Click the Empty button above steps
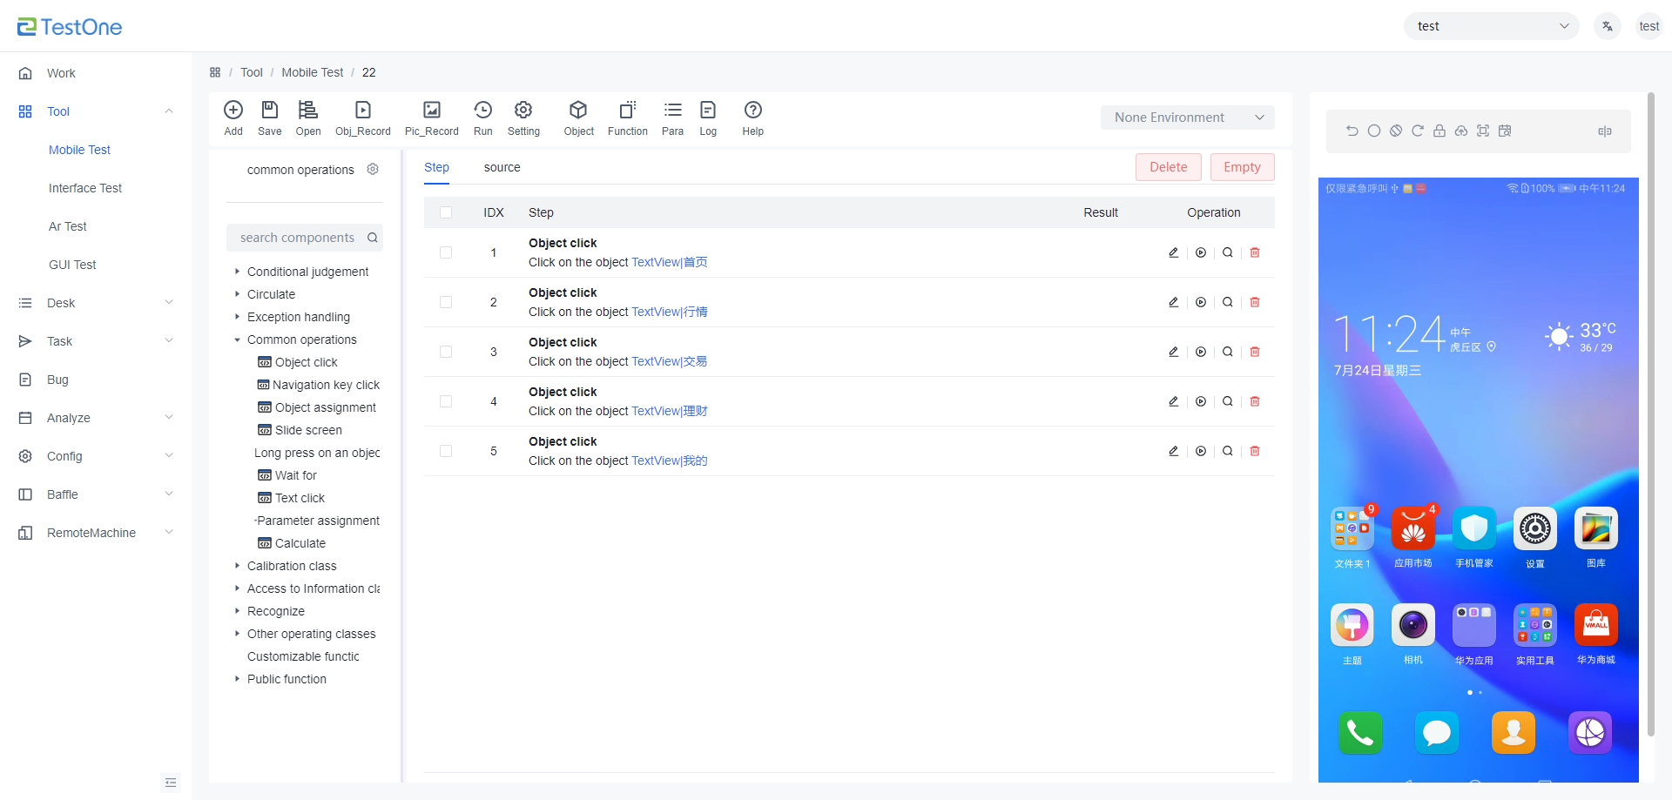This screenshot has height=800, width=1672. pyautogui.click(x=1243, y=167)
